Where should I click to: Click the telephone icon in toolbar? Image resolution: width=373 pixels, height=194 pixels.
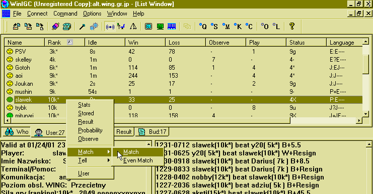67,26
